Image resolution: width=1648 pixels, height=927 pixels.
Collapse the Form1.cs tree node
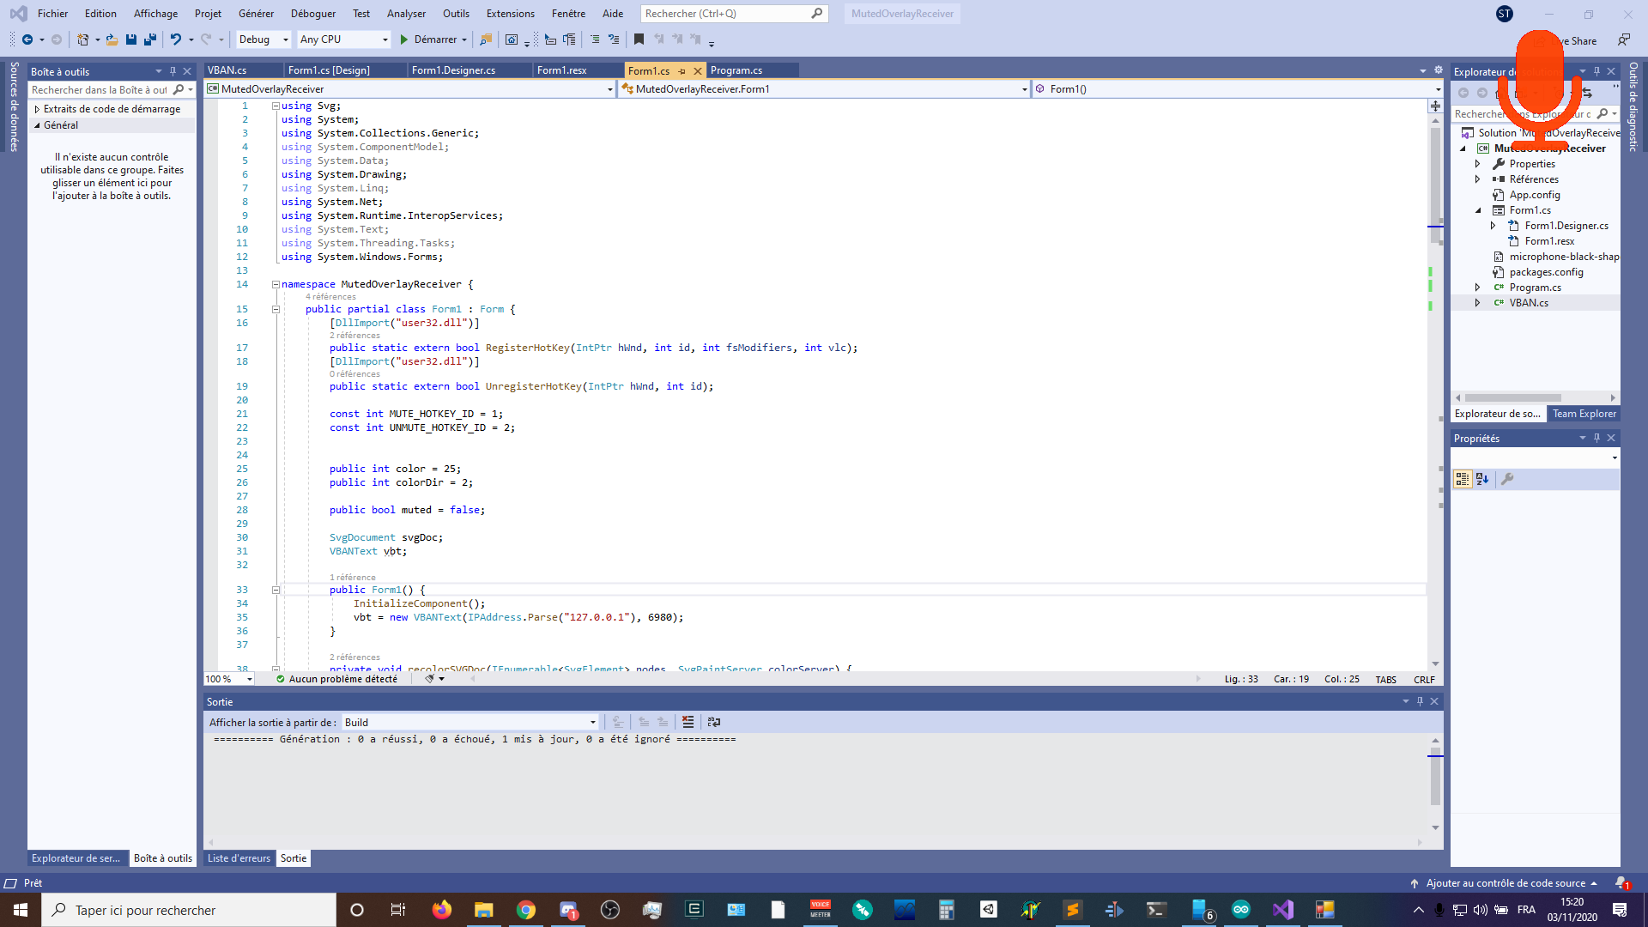click(x=1478, y=210)
